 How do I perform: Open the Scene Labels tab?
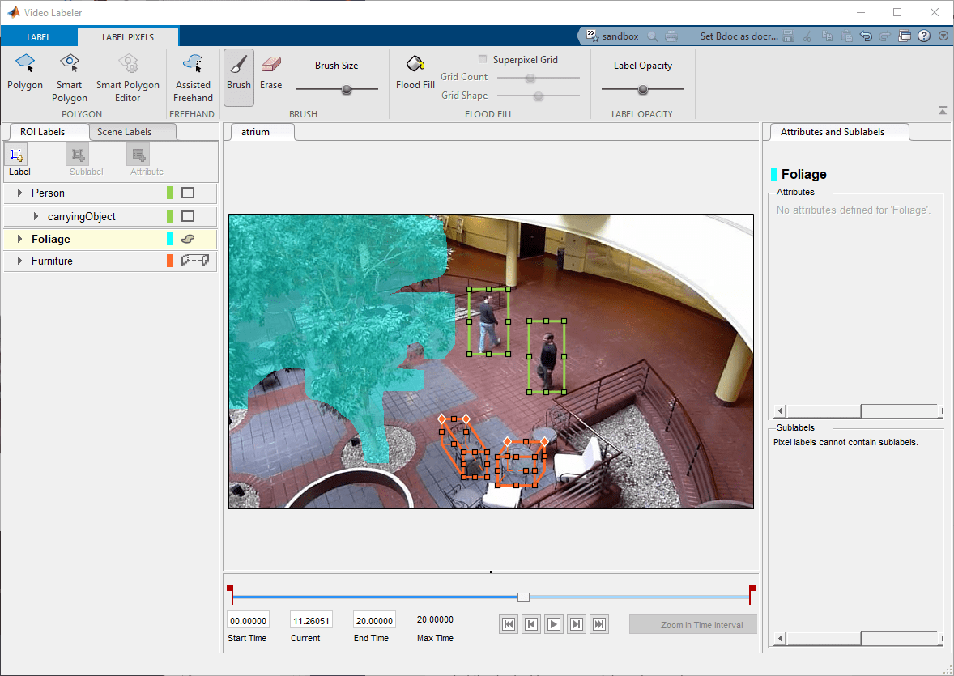click(124, 131)
